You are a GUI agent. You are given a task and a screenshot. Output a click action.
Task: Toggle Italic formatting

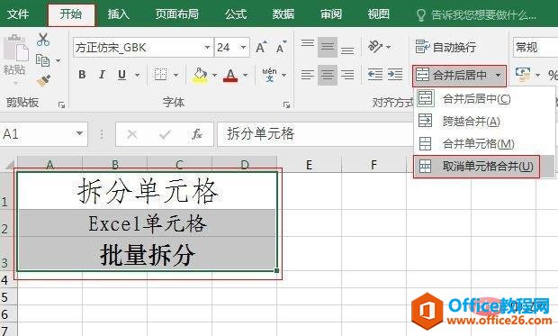tap(102, 75)
